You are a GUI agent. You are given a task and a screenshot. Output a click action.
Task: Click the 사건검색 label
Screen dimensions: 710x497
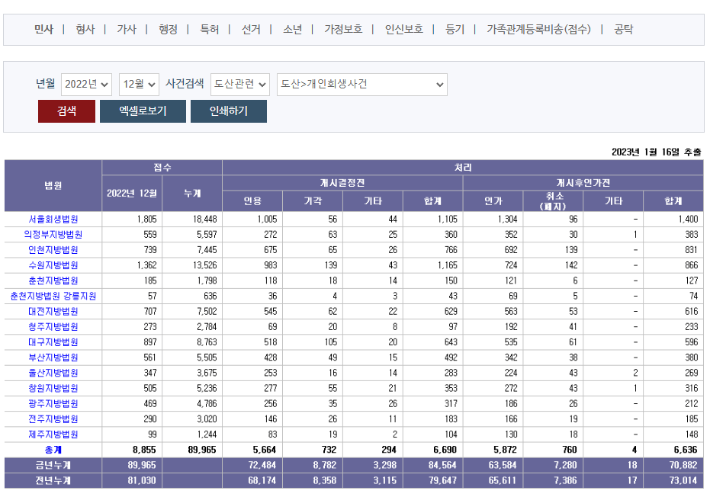tap(185, 84)
